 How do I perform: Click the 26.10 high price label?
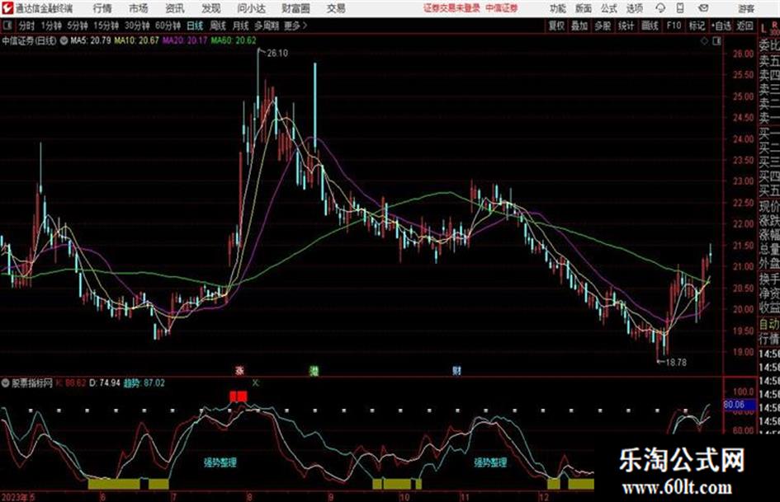277,54
